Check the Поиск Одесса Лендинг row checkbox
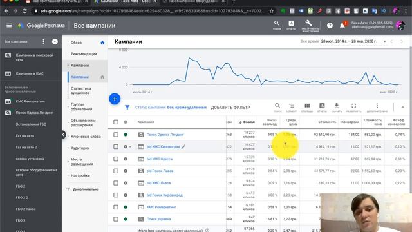 [116, 135]
